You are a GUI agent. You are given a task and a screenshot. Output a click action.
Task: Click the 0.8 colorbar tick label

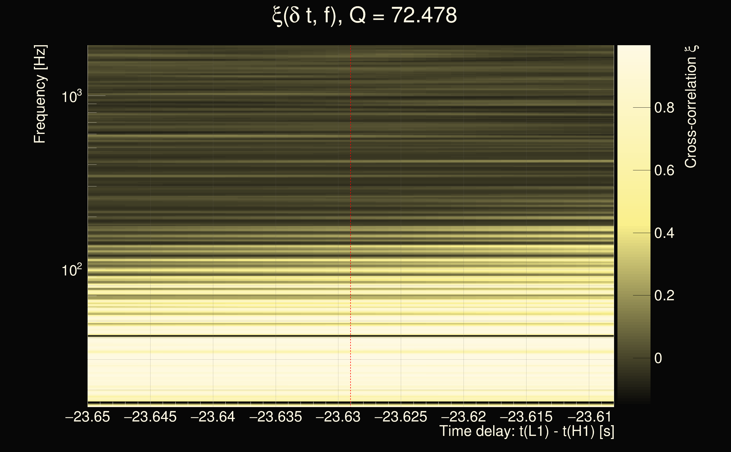[x=664, y=108]
